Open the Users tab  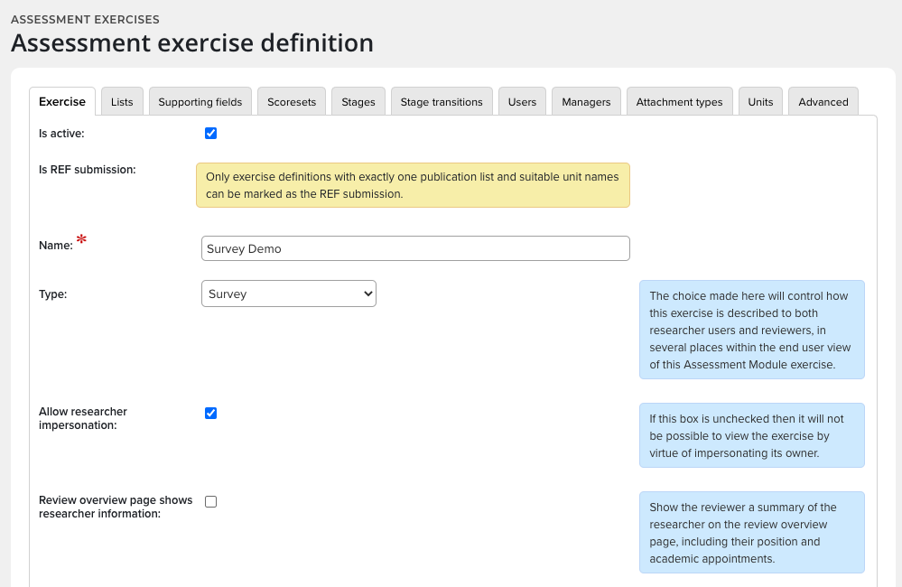coord(522,102)
